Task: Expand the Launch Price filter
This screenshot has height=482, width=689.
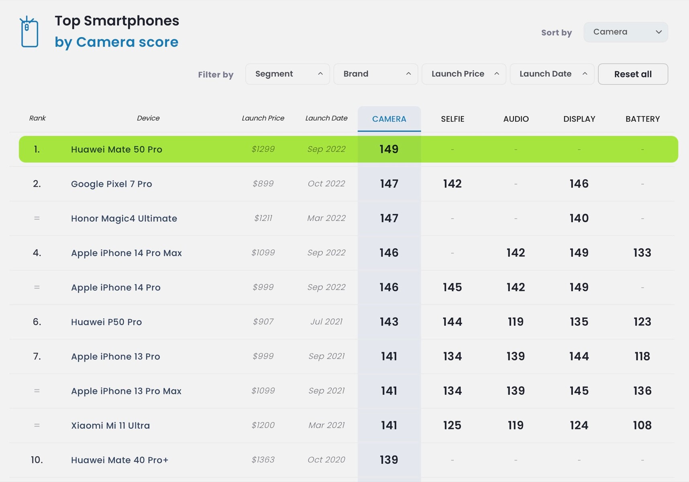Action: coord(464,74)
